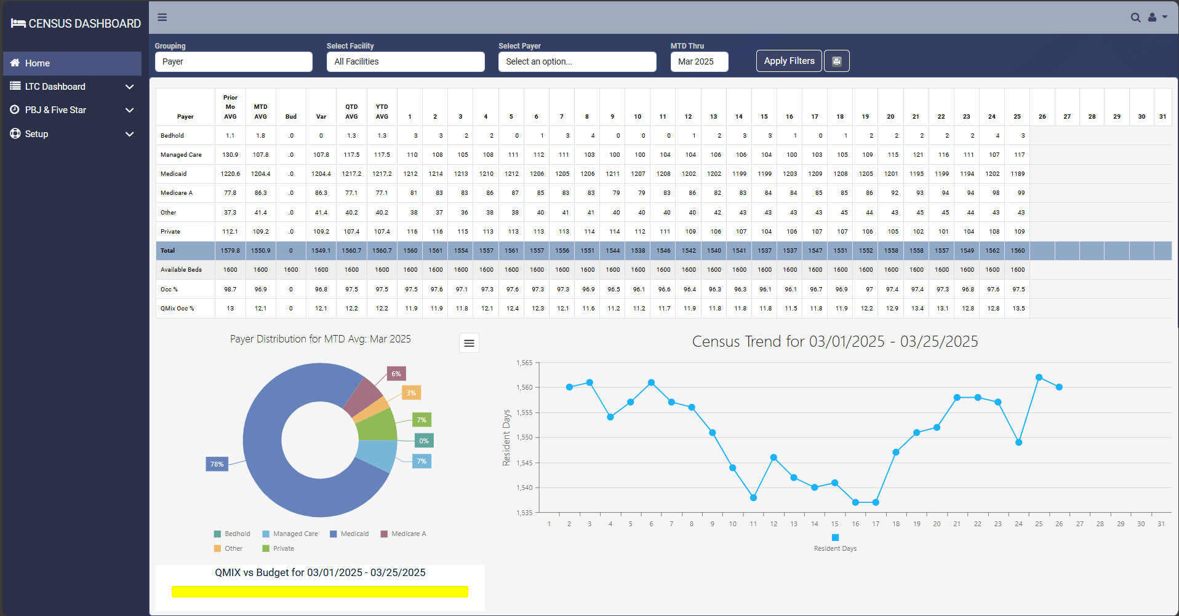Expand the LTC Dashboard submenu chevron
The image size is (1179, 616).
pyautogui.click(x=129, y=87)
